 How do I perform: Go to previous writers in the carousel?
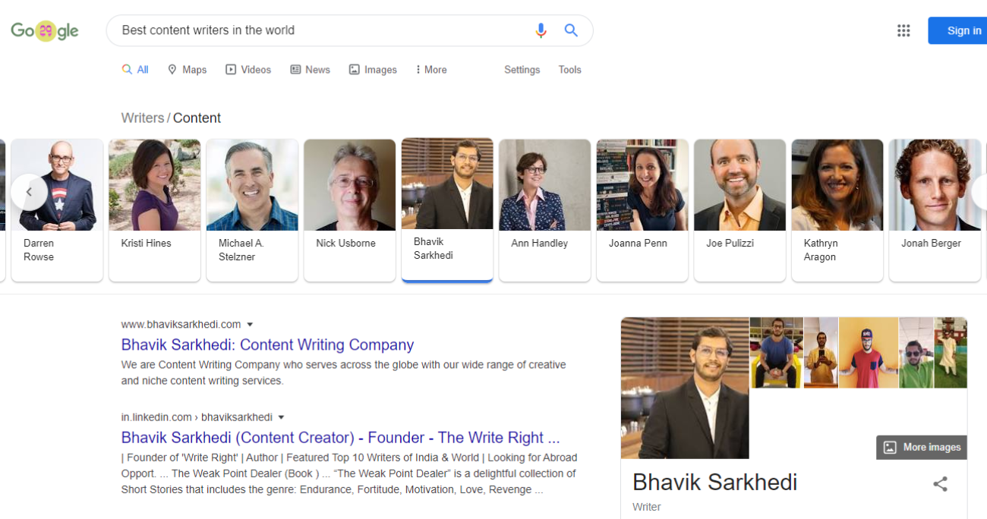tap(29, 192)
